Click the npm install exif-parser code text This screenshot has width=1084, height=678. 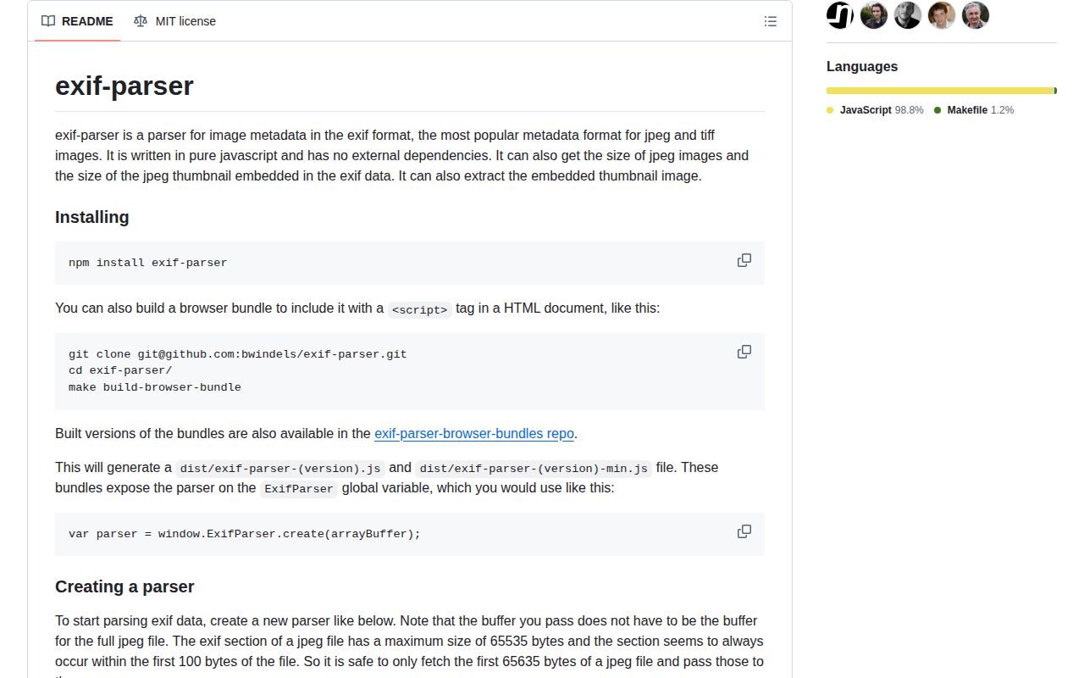pyautogui.click(x=148, y=263)
